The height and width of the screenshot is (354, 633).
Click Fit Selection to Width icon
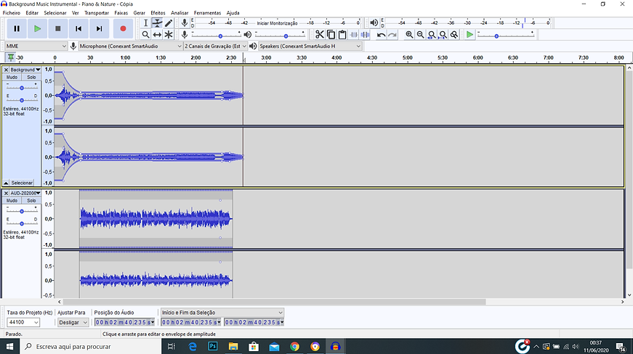coord(432,35)
